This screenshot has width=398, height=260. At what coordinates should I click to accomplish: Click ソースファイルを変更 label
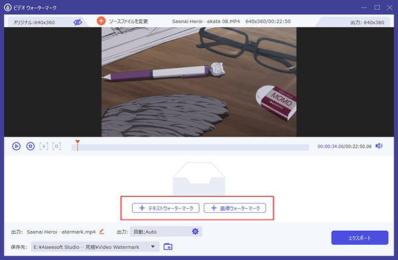[x=129, y=21]
